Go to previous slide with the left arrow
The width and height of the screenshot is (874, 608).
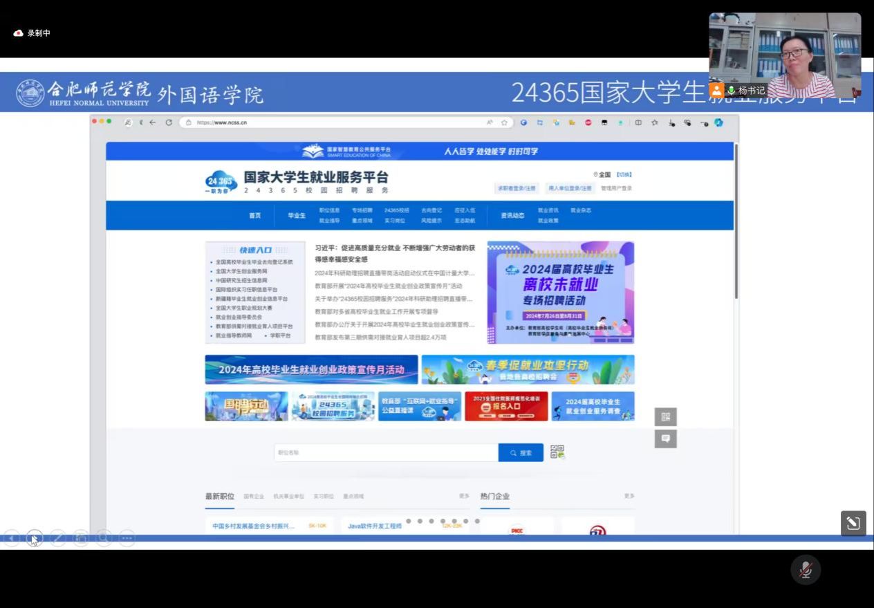click(12, 538)
